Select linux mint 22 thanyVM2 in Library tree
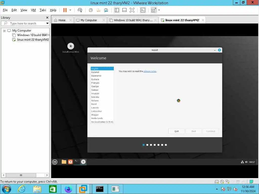Screen dimensions: 259x194 tap(31, 40)
